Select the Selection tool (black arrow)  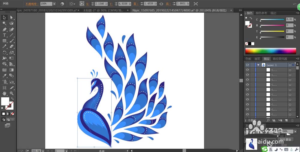pyautogui.click(x=4, y=18)
